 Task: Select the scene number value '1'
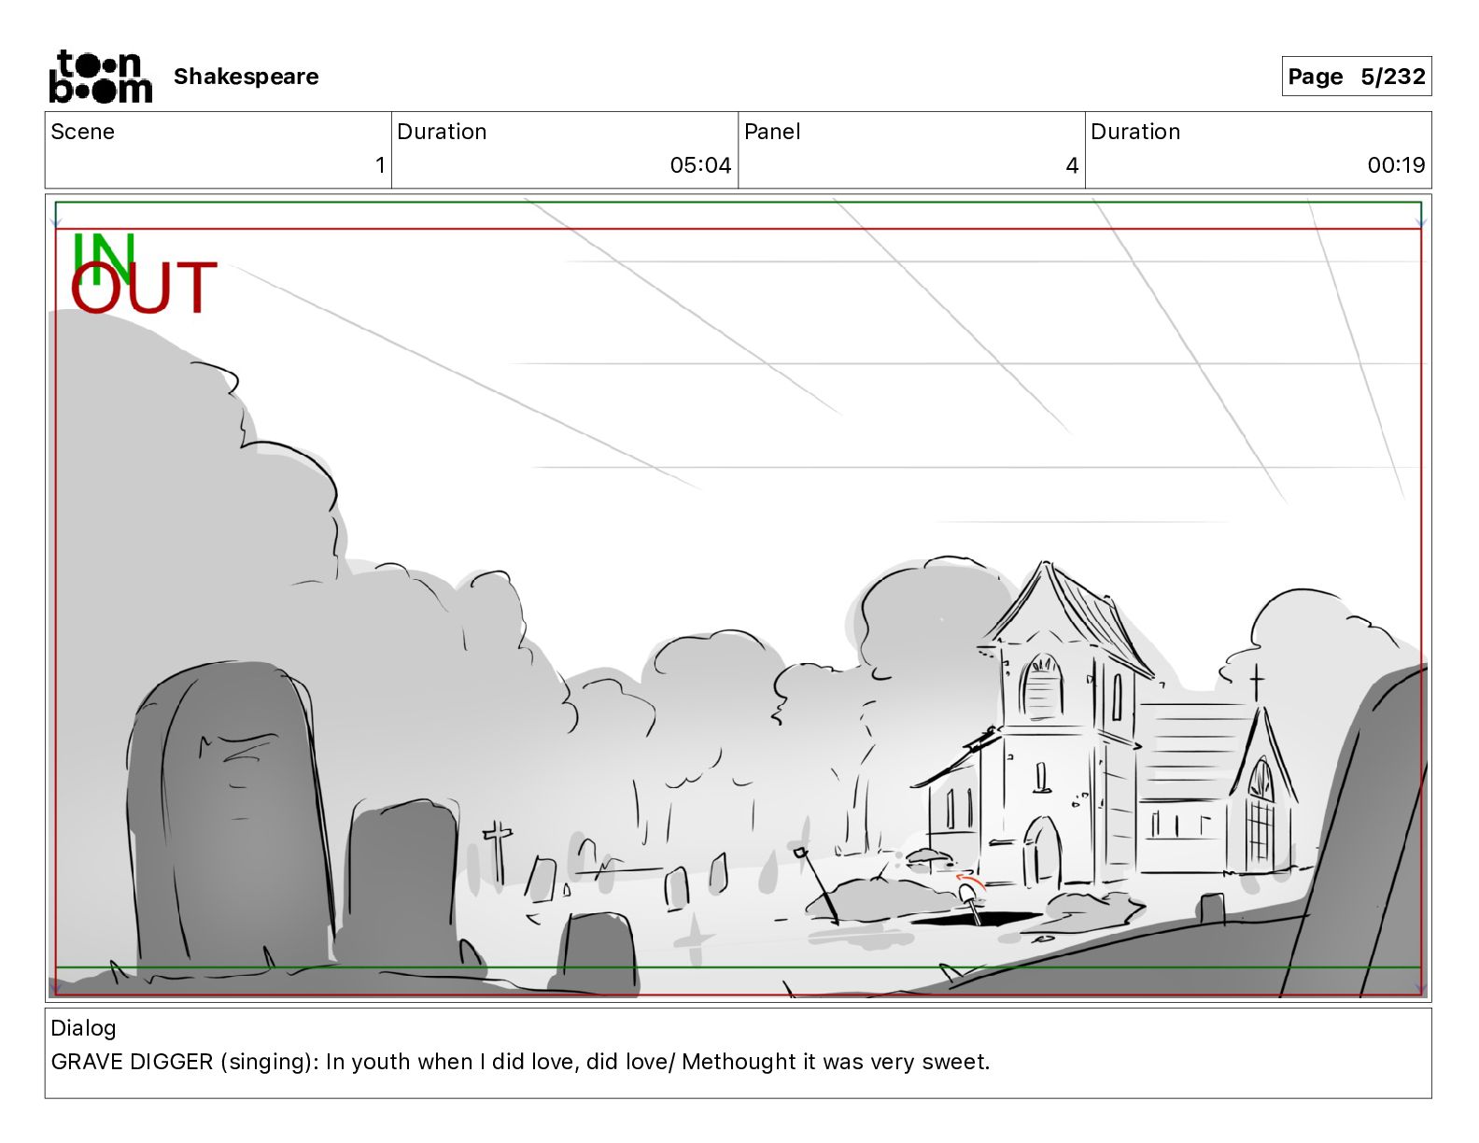380,165
